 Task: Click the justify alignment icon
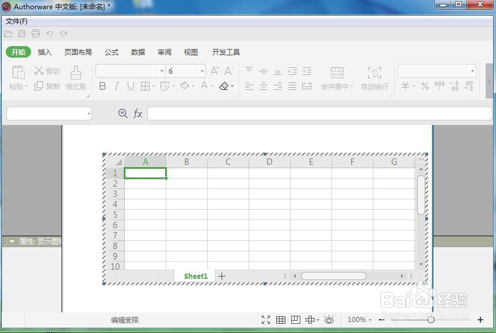292,86
